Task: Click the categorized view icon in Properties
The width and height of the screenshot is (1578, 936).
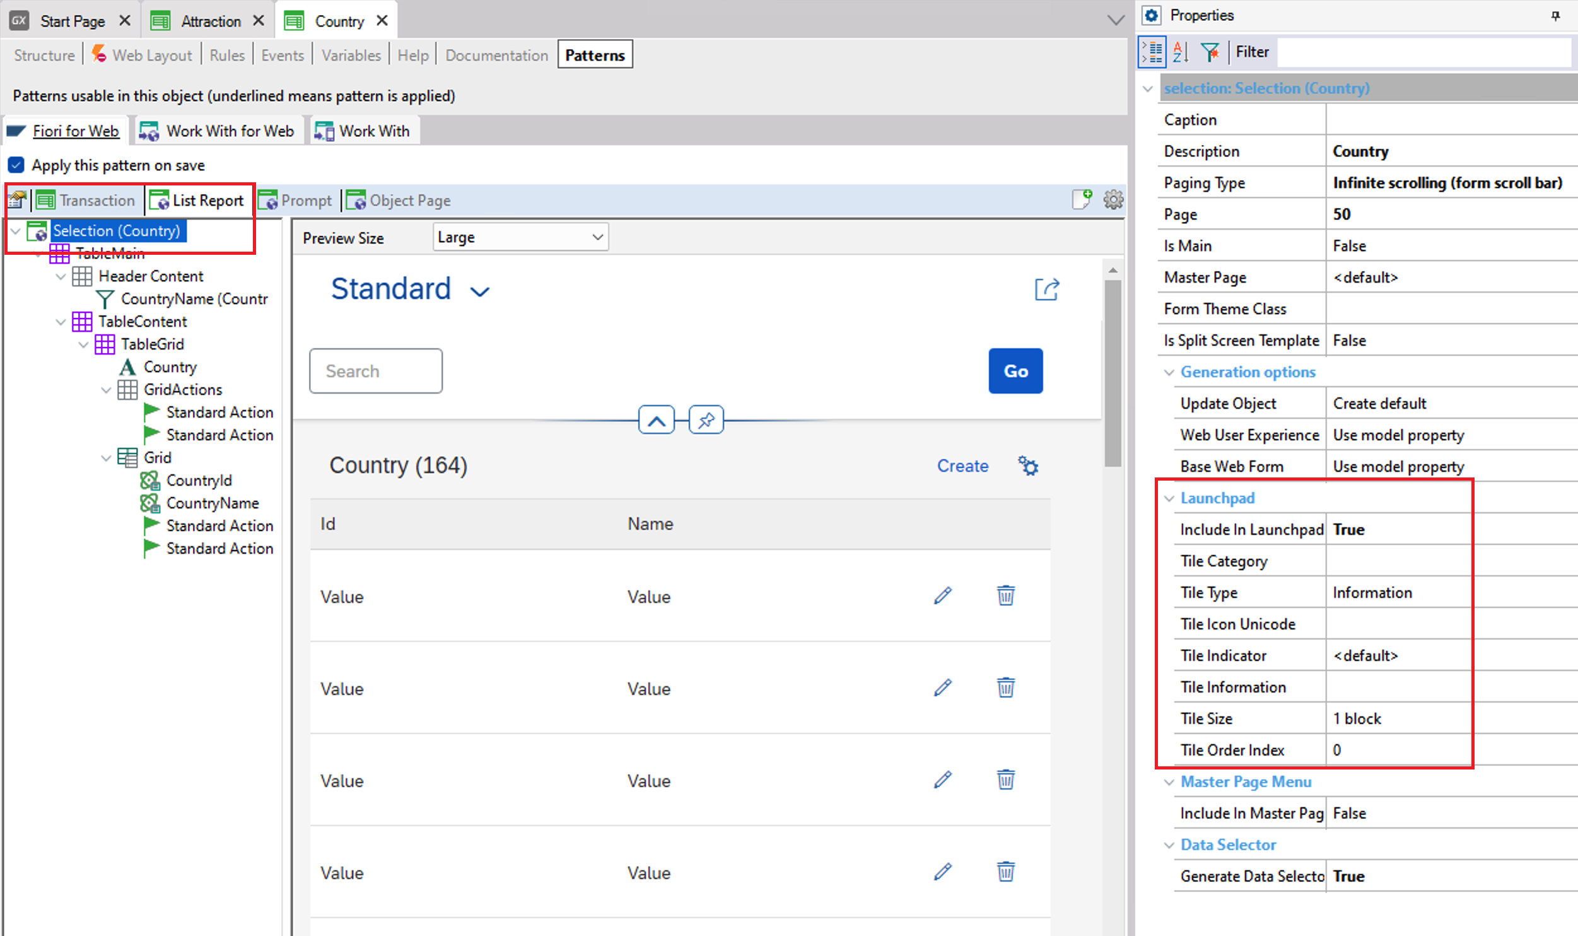Action: tap(1152, 52)
